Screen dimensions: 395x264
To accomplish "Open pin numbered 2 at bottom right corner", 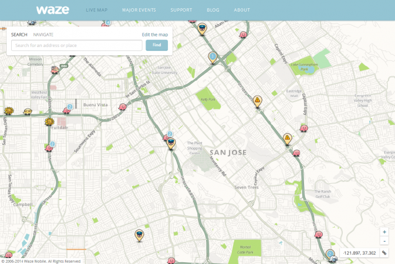I will click(330, 255).
